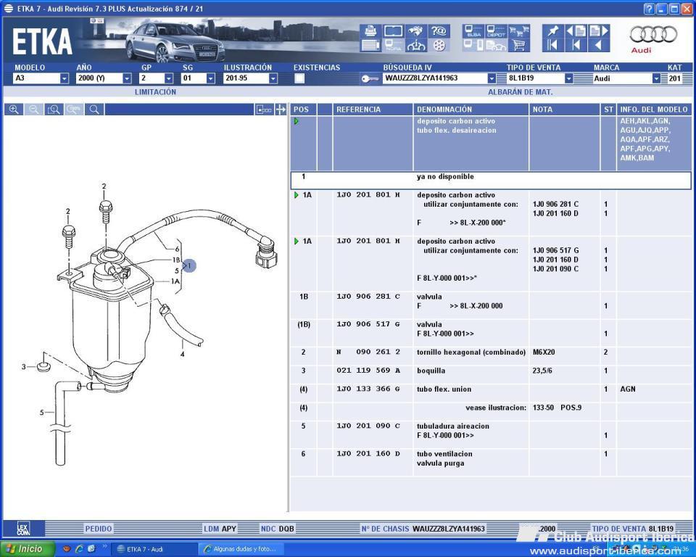This screenshot has width=696, height=557.
Task: Open the GP dropdown
Action: (x=169, y=78)
